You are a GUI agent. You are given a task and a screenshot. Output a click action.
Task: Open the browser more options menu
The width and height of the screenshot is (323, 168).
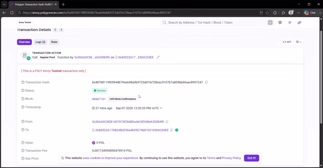point(299,13)
